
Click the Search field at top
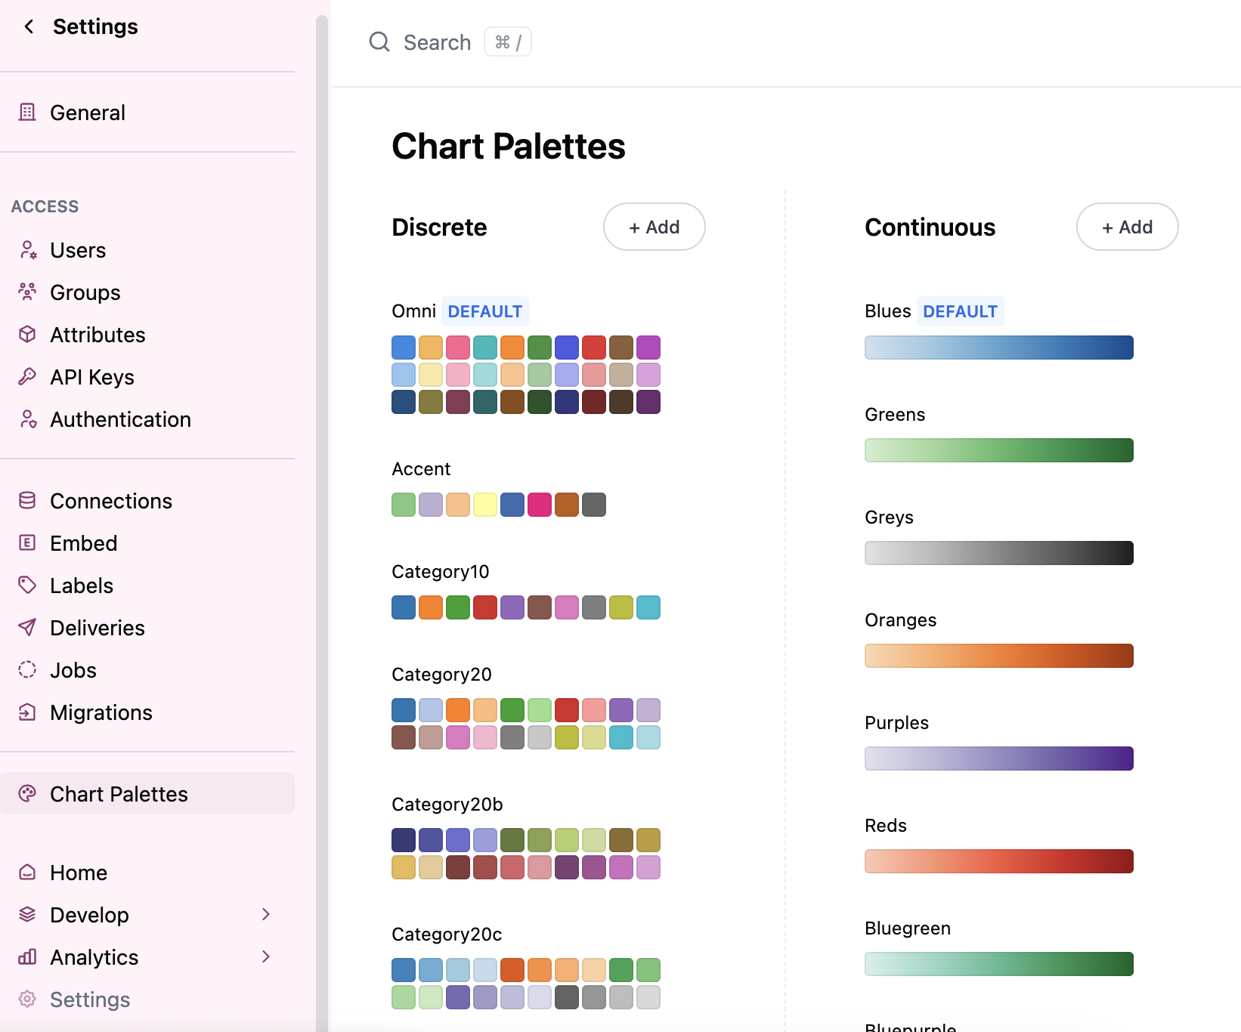[437, 42]
